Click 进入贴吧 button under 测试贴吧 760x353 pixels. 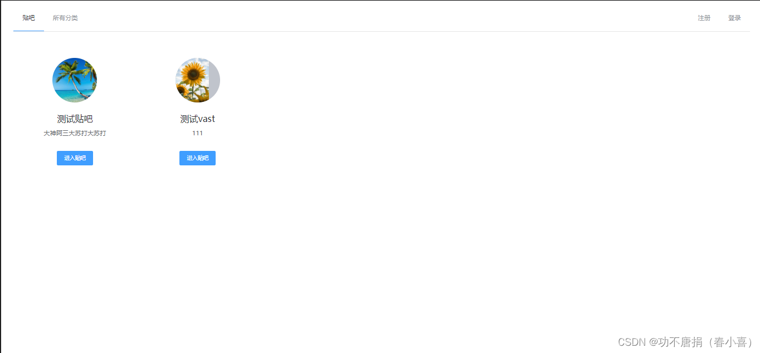[x=75, y=158]
